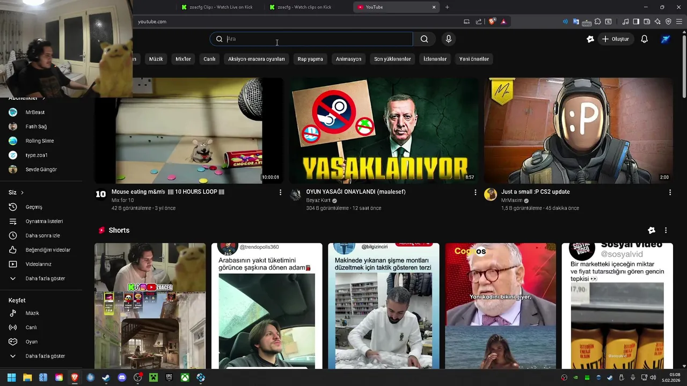The image size is (687, 386).
Task: Open the :P CS2 update video thumbnail
Action: tap(578, 130)
